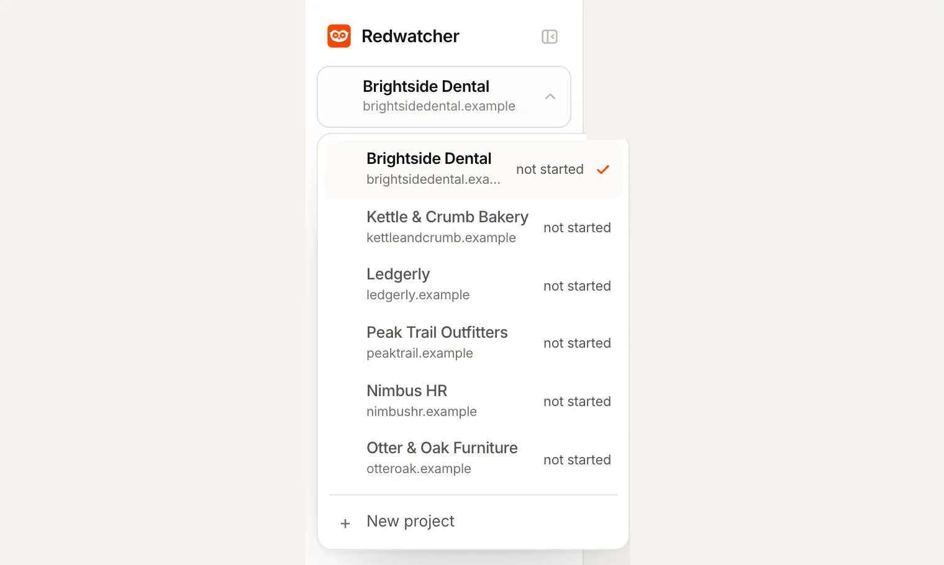This screenshot has width=944, height=565.
Task: Click the Redwatcher app title
Action: point(411,36)
